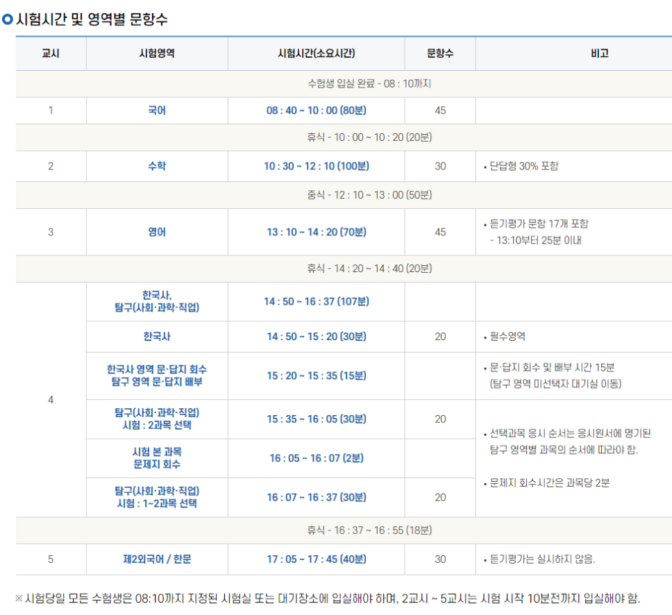The image size is (672, 615).
Task: Click the time '13 : 10 ~ 14 : 20 (70분)'
Action: [317, 233]
